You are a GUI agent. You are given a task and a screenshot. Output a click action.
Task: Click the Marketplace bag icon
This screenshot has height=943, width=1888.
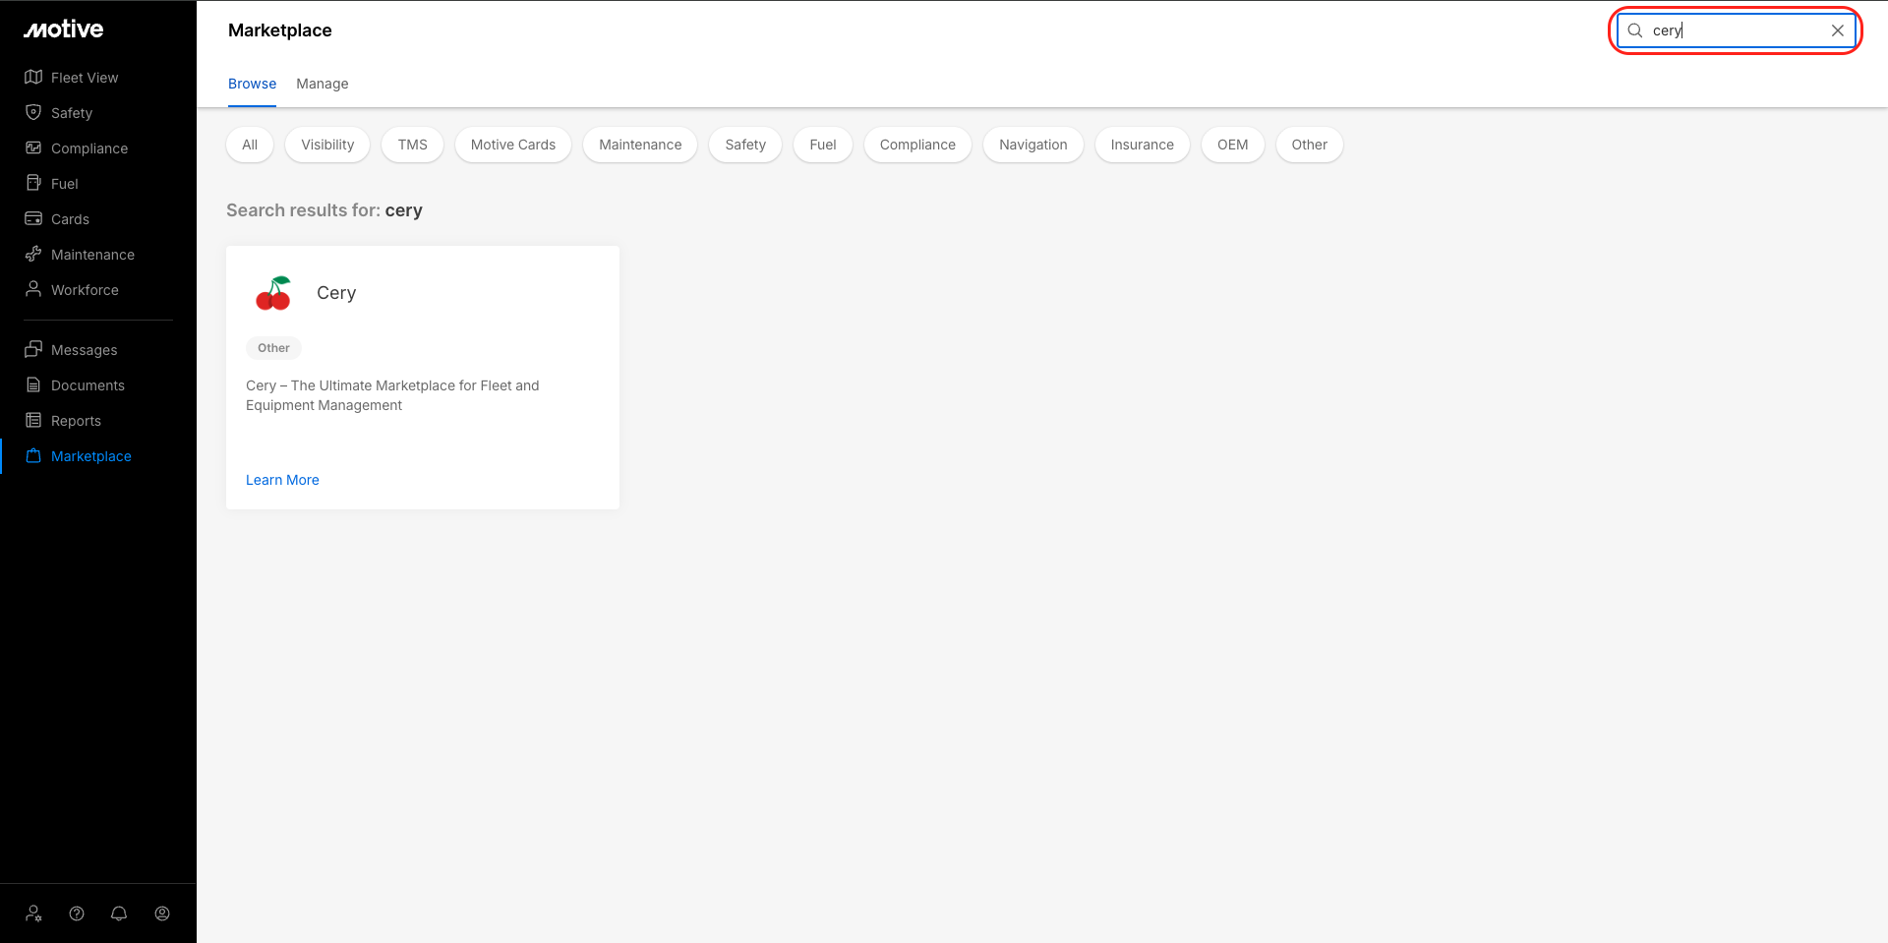point(33,455)
